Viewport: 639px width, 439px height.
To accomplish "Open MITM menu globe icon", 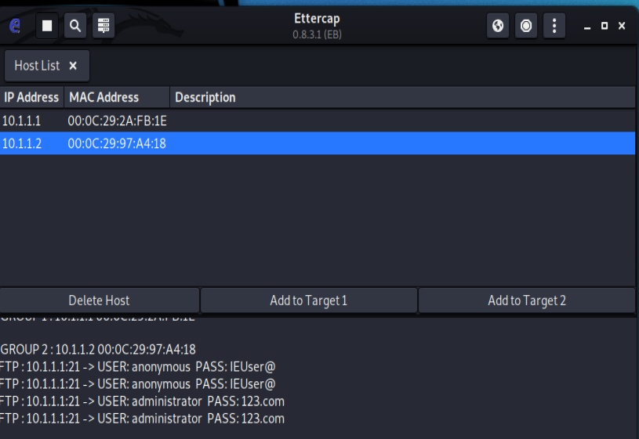I will [x=498, y=26].
